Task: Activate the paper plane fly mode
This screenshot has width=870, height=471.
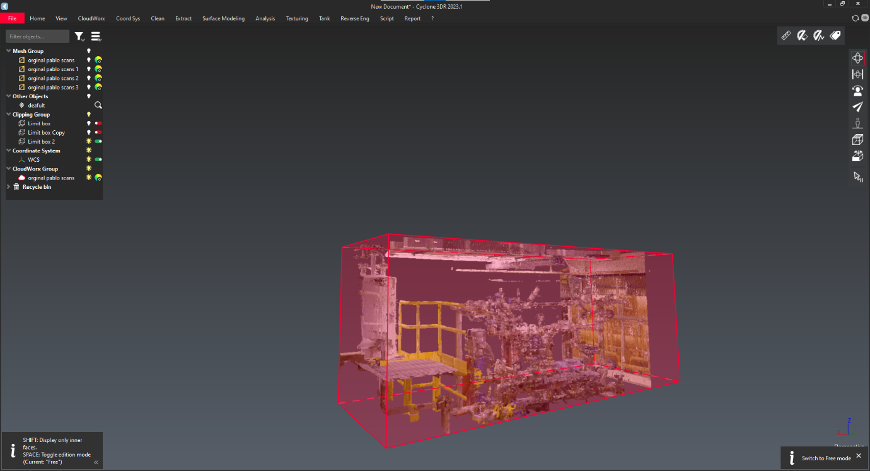Action: pyautogui.click(x=857, y=107)
